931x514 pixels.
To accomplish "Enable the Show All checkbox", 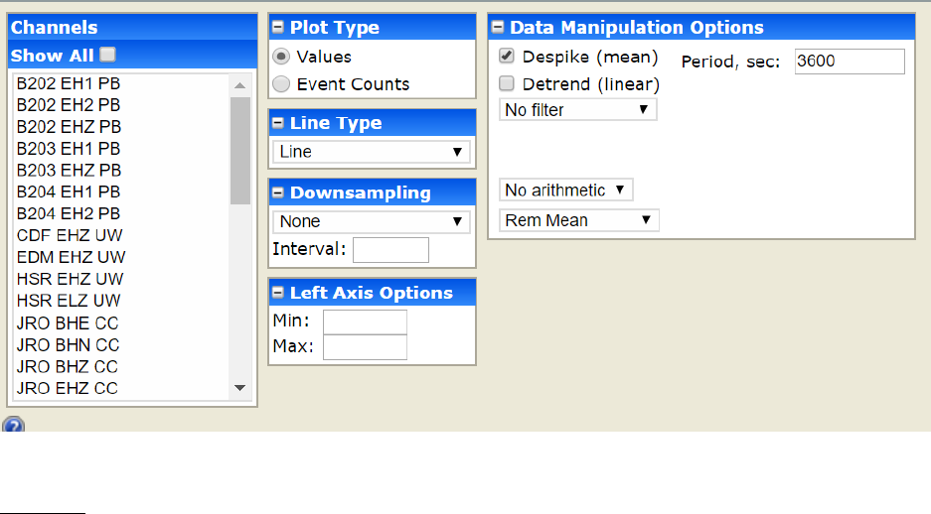I will click(107, 55).
